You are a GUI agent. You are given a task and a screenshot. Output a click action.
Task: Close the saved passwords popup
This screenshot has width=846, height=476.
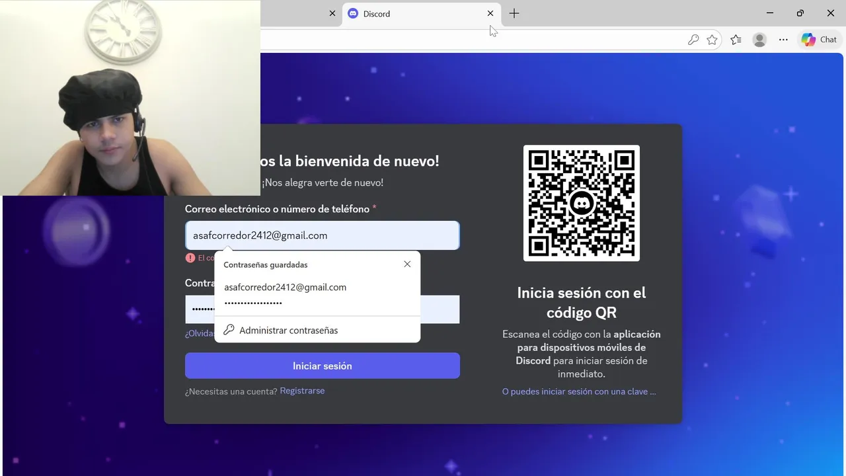click(x=407, y=264)
